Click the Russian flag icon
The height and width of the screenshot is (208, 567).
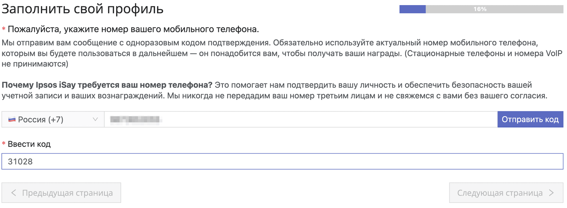12,119
